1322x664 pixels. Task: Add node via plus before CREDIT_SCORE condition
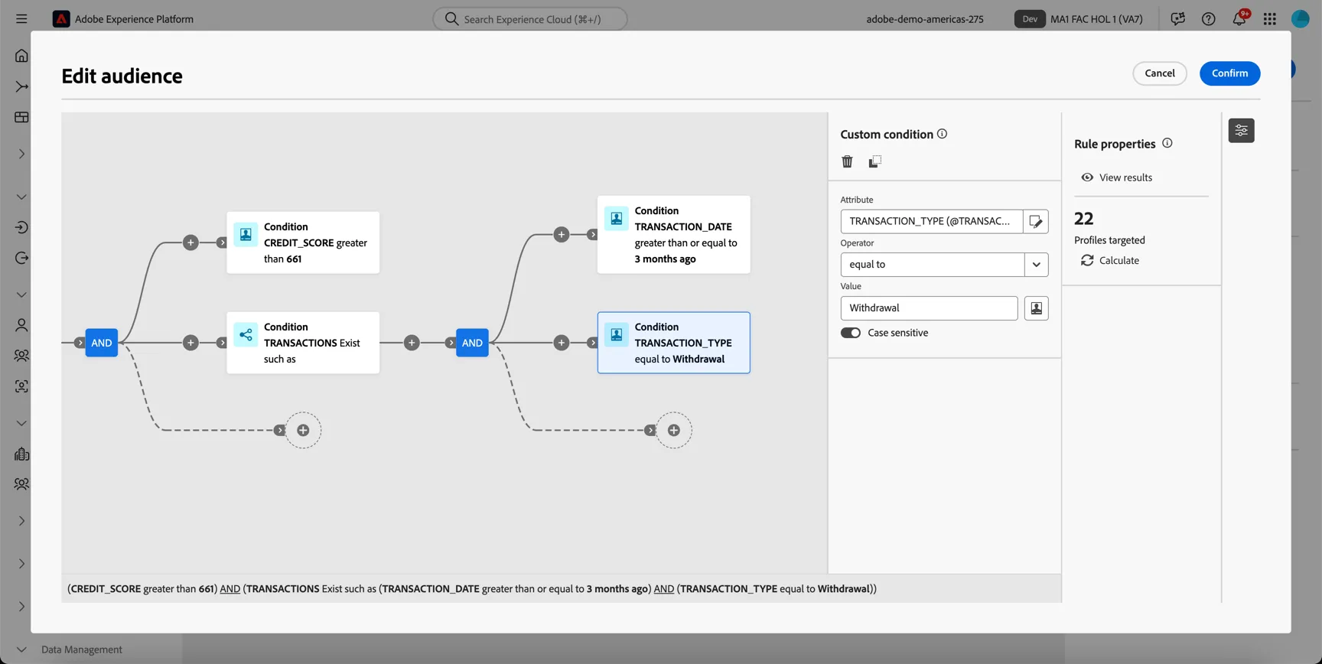190,242
